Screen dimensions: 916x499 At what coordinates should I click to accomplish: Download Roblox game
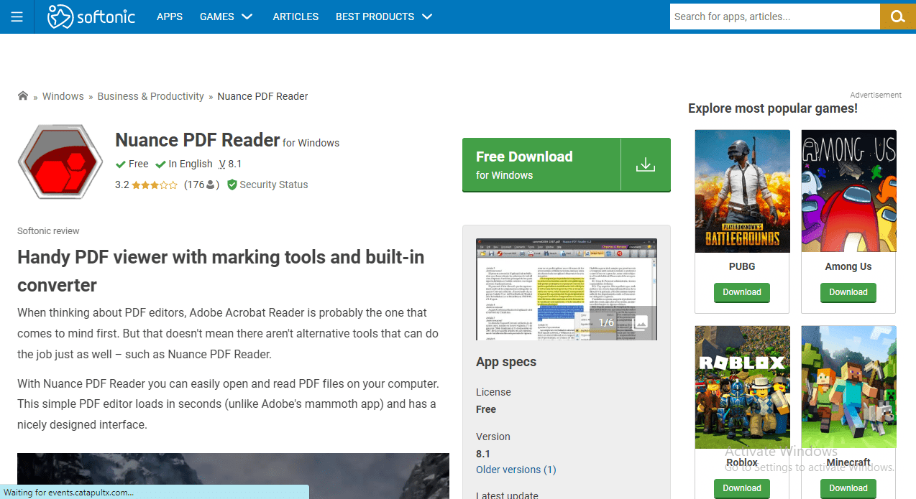click(x=742, y=488)
